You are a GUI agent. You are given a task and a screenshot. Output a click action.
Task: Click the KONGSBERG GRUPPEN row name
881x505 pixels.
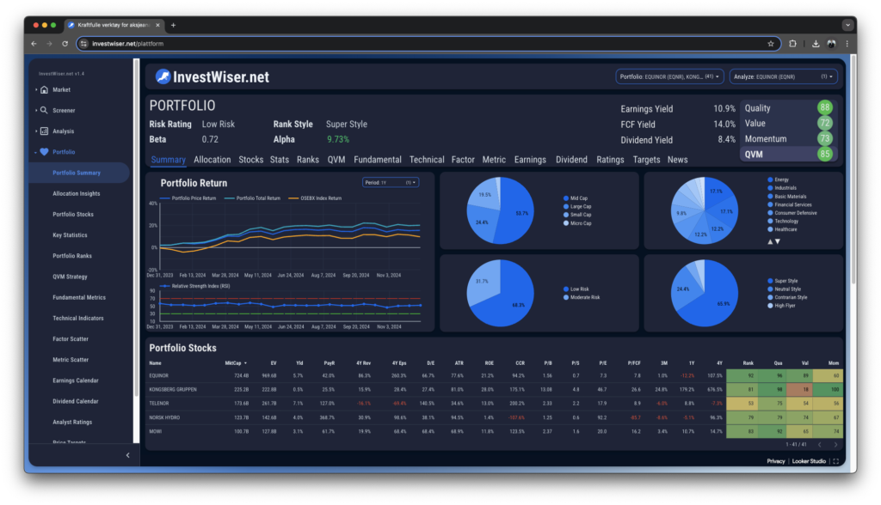[172, 389]
